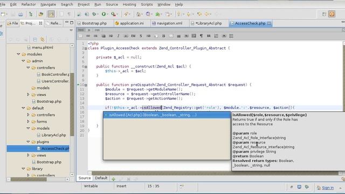345x194 pixels.
Task: Toggle Show Whitespace pilcrow in main toolbar
Action: (69, 14)
